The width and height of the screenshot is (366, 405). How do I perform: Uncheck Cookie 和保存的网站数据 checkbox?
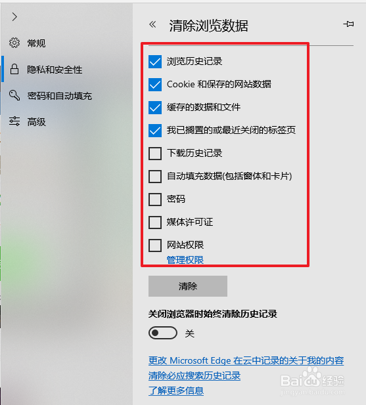click(x=155, y=85)
